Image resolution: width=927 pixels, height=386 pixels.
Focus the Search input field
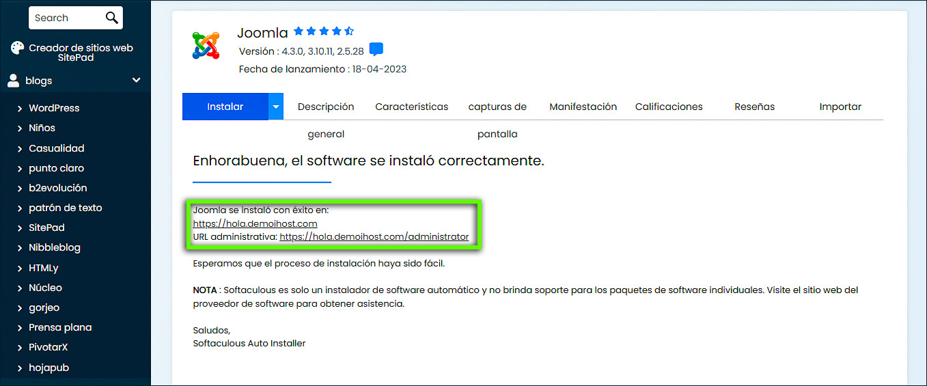pos(65,18)
